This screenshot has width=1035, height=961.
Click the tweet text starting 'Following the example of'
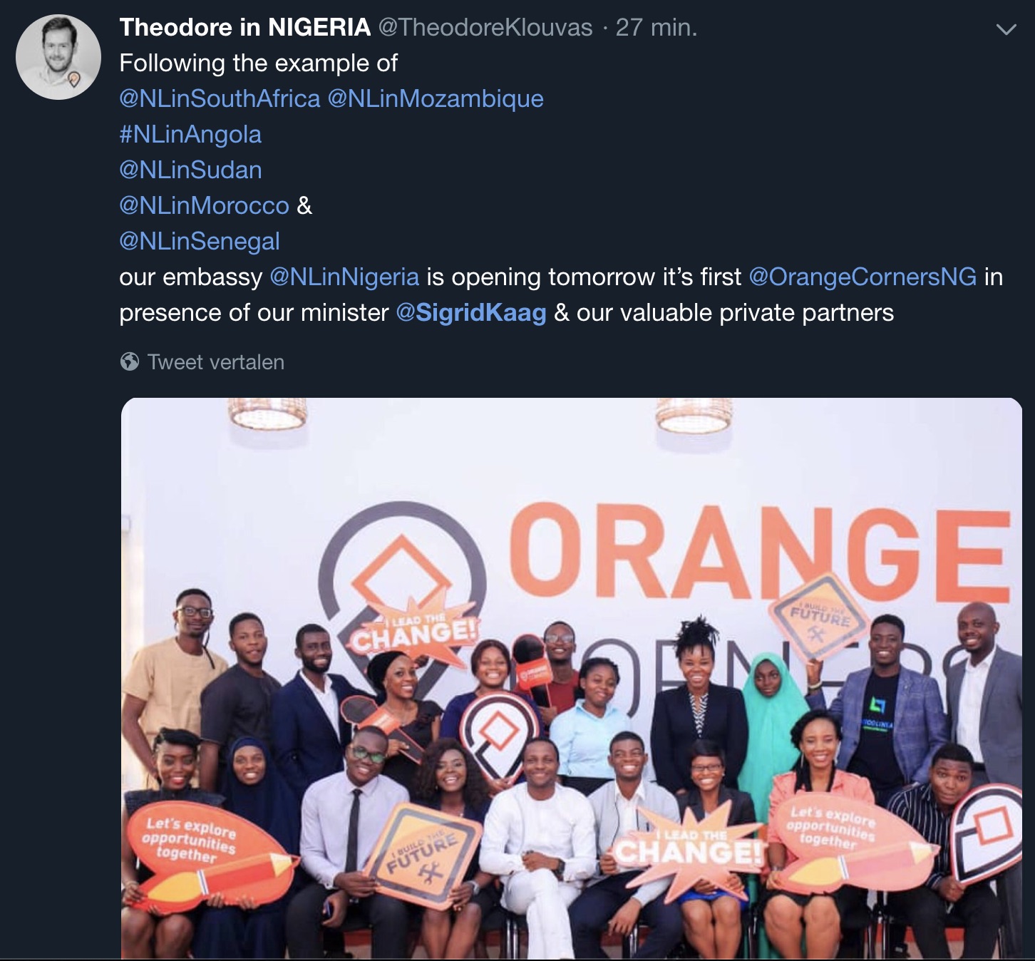tap(258, 63)
